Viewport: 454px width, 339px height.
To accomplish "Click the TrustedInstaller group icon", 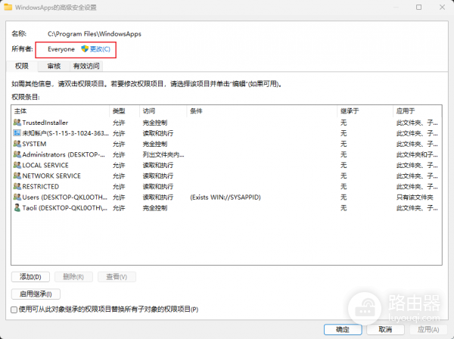I will coord(17,123).
